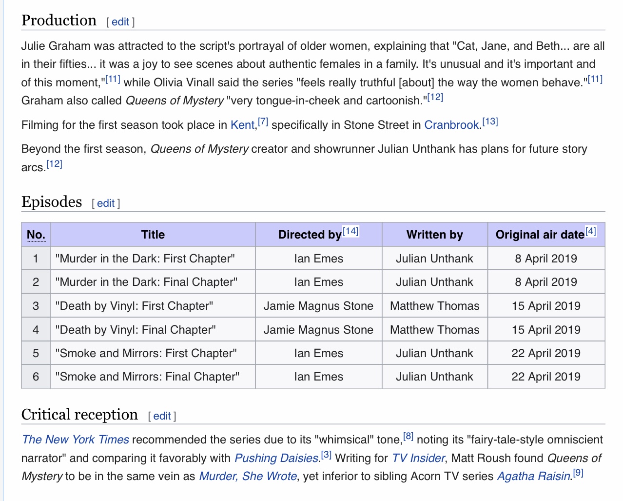Click "Death by Vinyl: First Chapter" title
The image size is (623, 501).
pyautogui.click(x=135, y=306)
